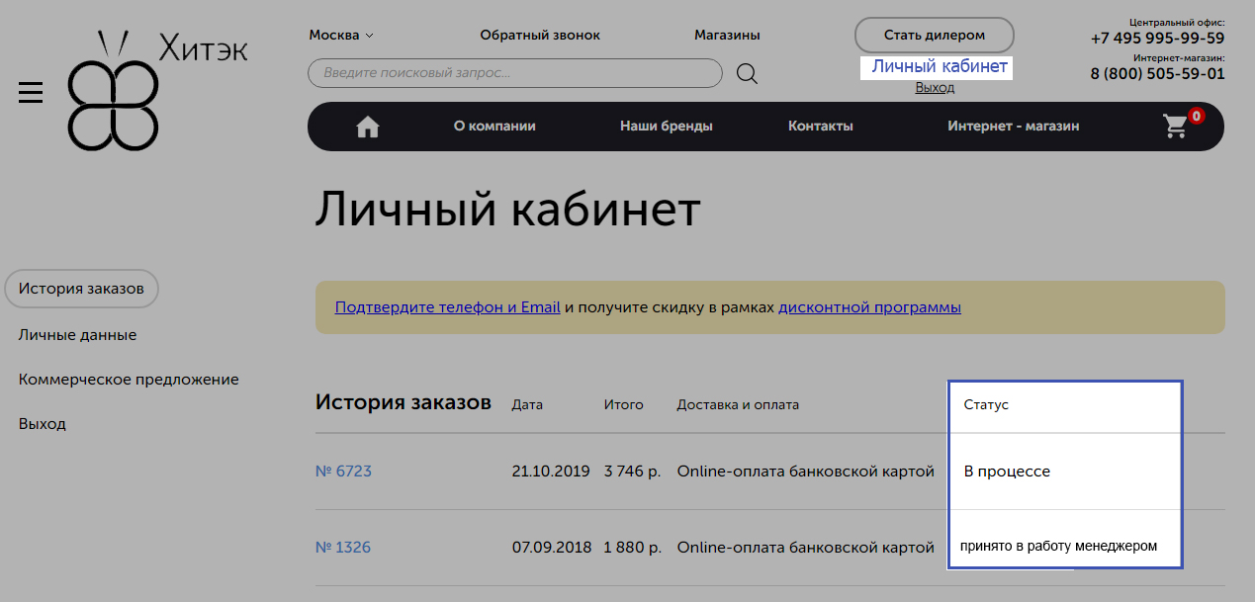Click the Стать дилером button
The width and height of the screenshot is (1255, 602).
[x=934, y=35]
